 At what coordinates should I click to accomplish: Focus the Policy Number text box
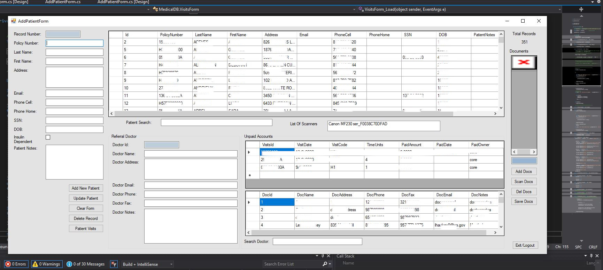pyautogui.click(x=75, y=43)
